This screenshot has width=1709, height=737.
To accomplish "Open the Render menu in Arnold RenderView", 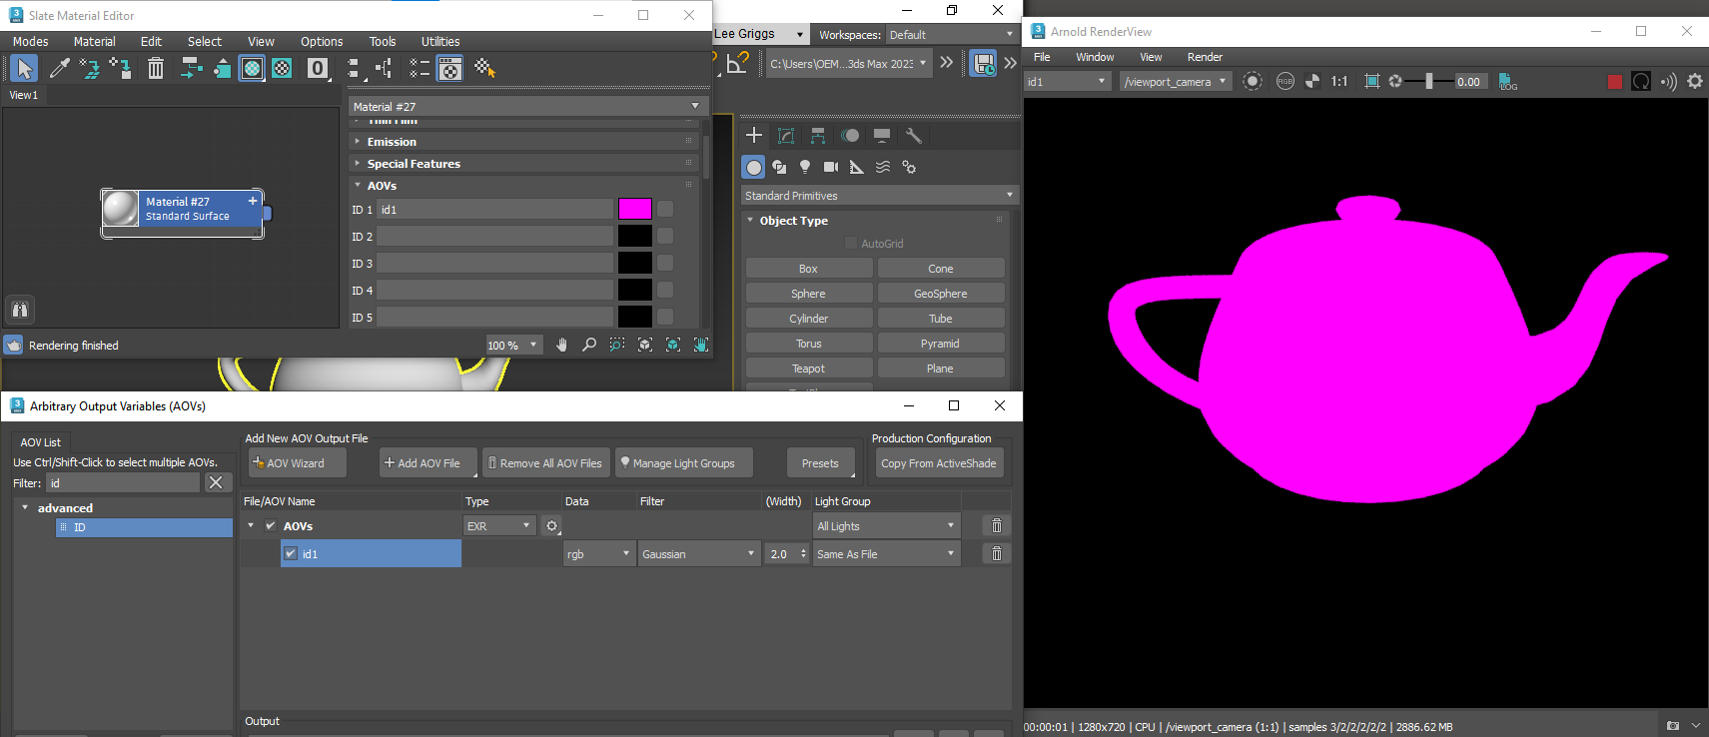I will (x=1205, y=57).
